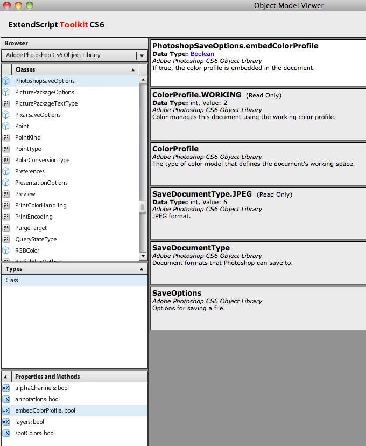Click the SaveOptions description card

click(258, 308)
